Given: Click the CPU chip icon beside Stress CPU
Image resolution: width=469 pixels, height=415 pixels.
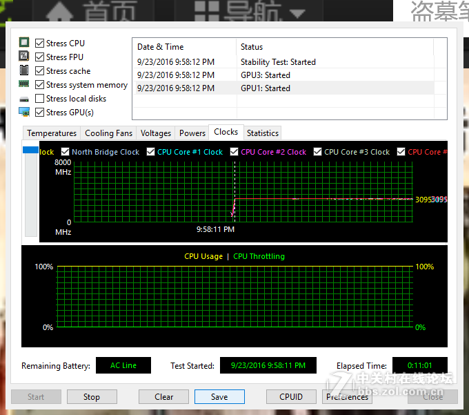Looking at the screenshot, I should (x=24, y=43).
